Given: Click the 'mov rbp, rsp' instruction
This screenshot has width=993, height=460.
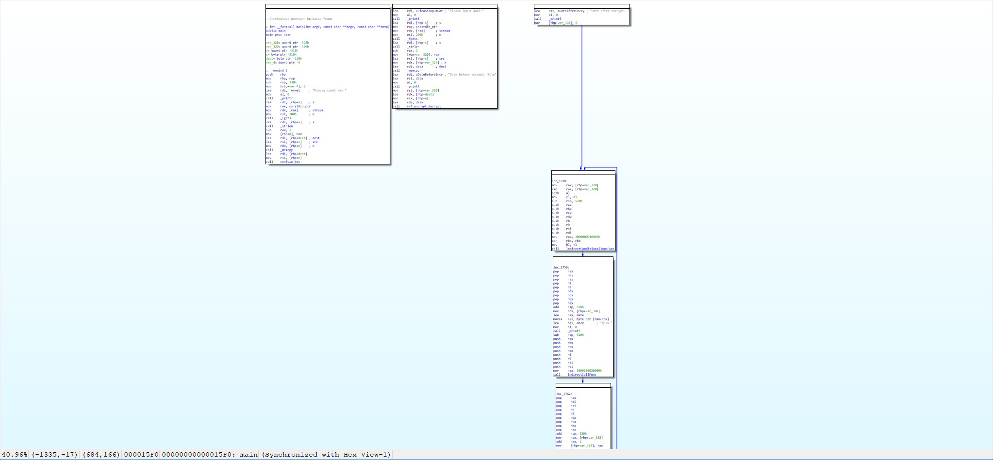Looking at the screenshot, I should click(280, 78).
